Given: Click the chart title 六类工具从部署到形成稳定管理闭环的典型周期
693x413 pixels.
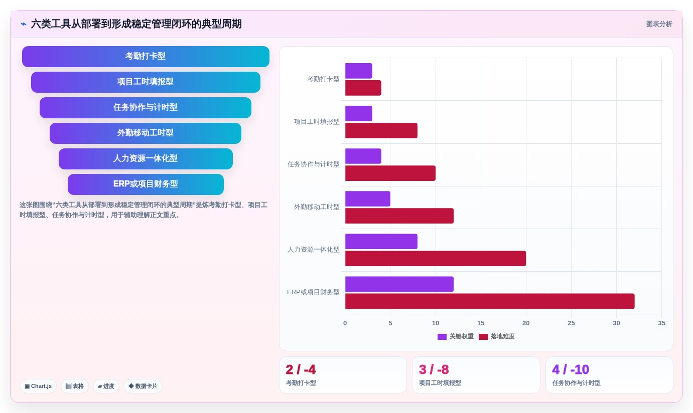Looking at the screenshot, I should click(136, 24).
